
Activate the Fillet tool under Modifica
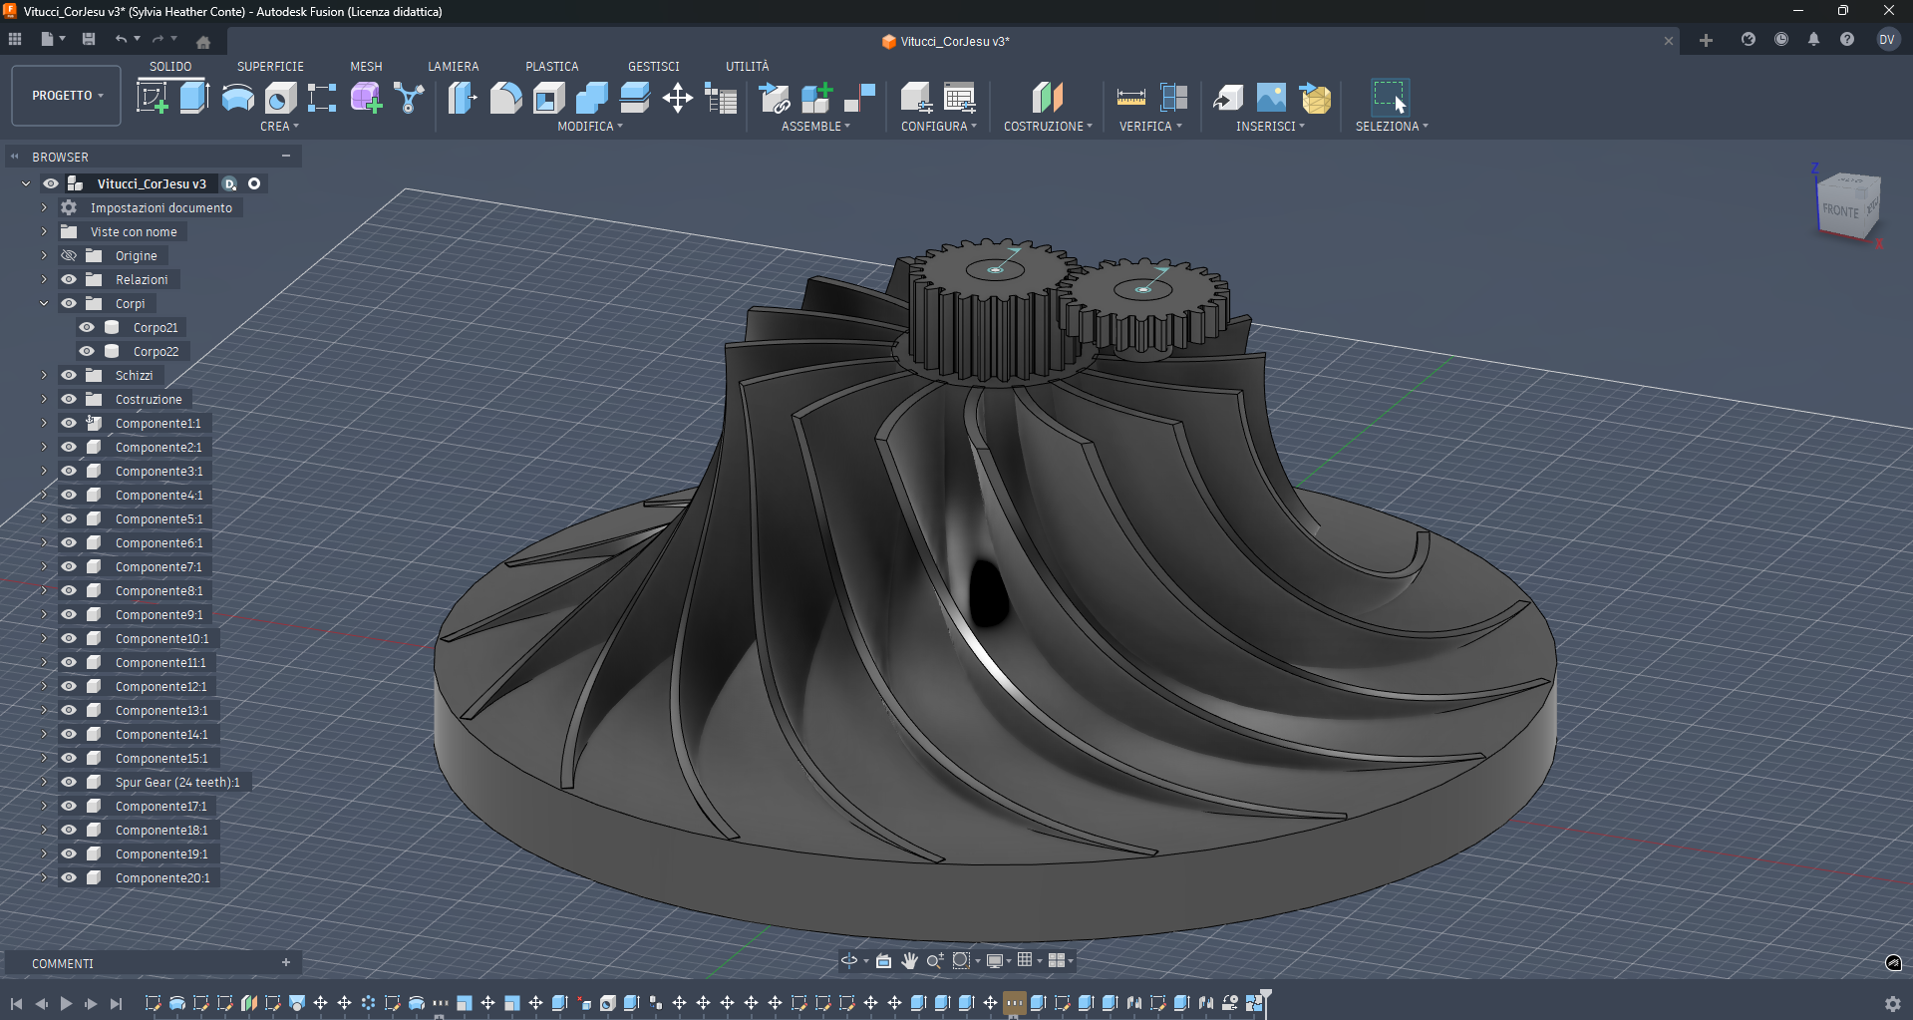505,97
